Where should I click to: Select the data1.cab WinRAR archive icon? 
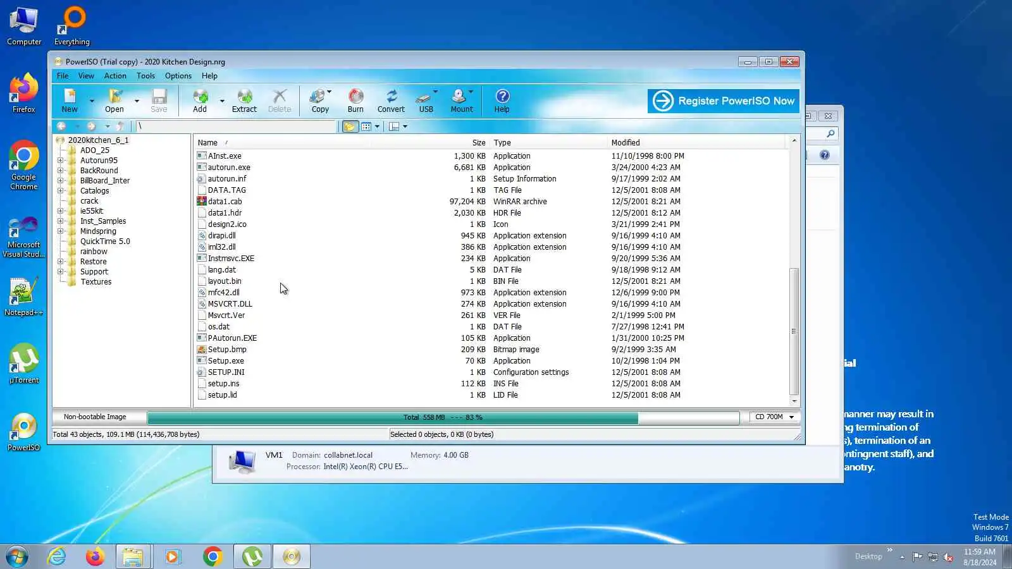[202, 202]
